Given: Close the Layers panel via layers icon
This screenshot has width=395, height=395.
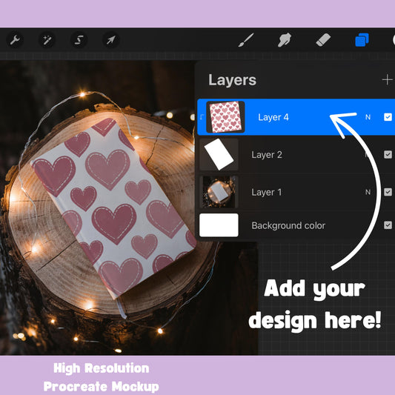Looking at the screenshot, I should [362, 40].
